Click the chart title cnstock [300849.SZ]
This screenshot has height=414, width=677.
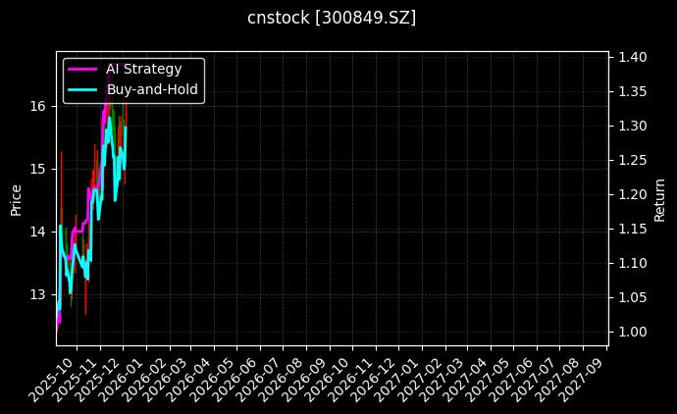click(x=332, y=18)
